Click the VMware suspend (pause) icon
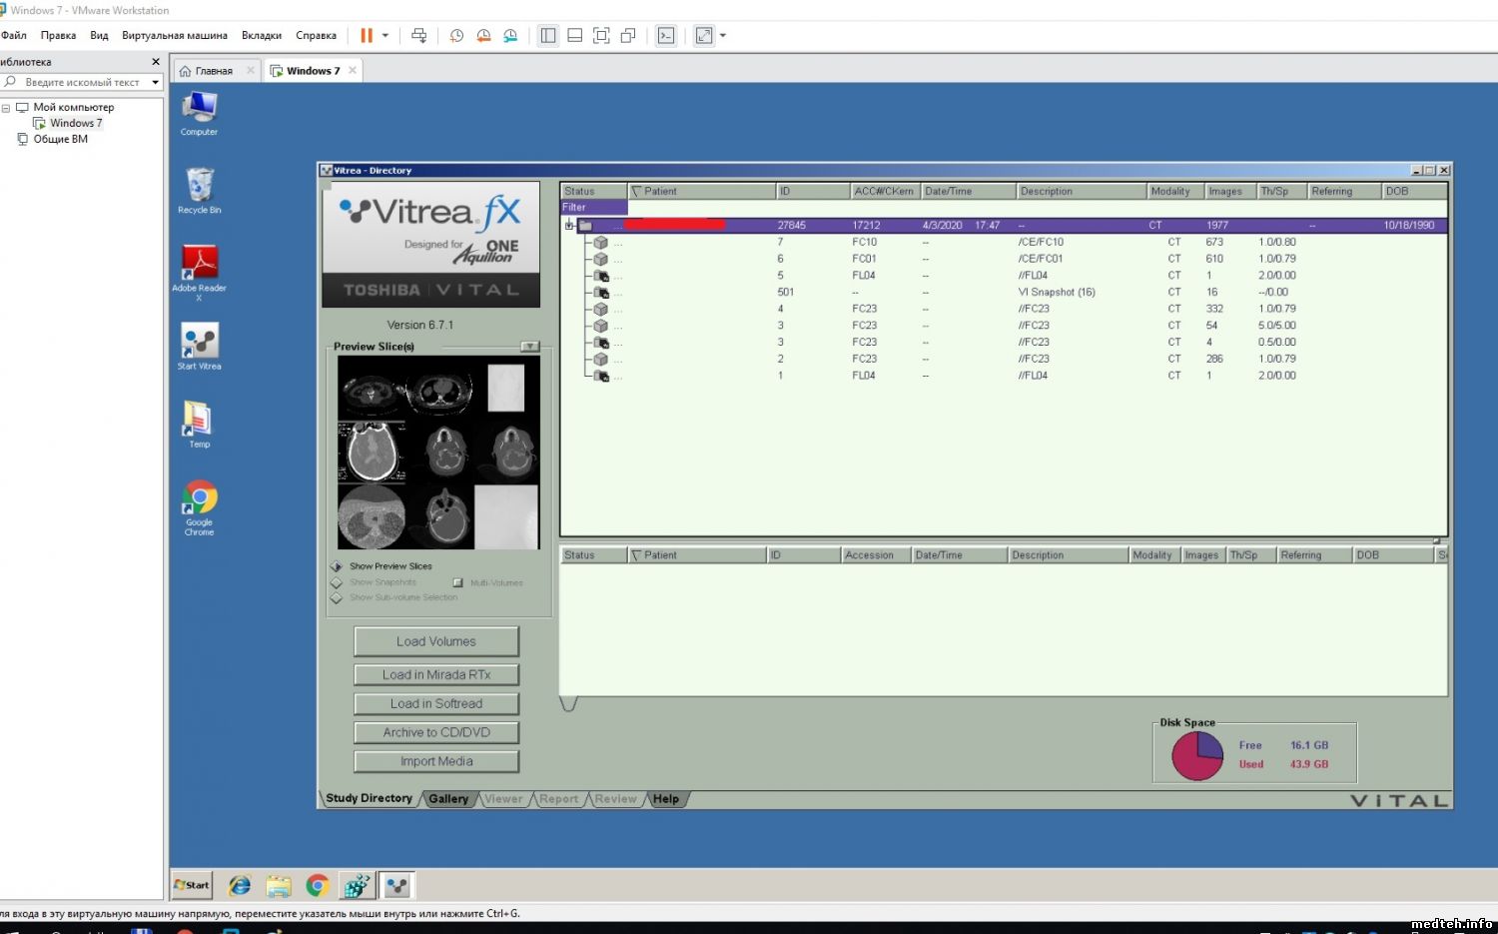Image resolution: width=1498 pixels, height=934 pixels. [x=367, y=35]
